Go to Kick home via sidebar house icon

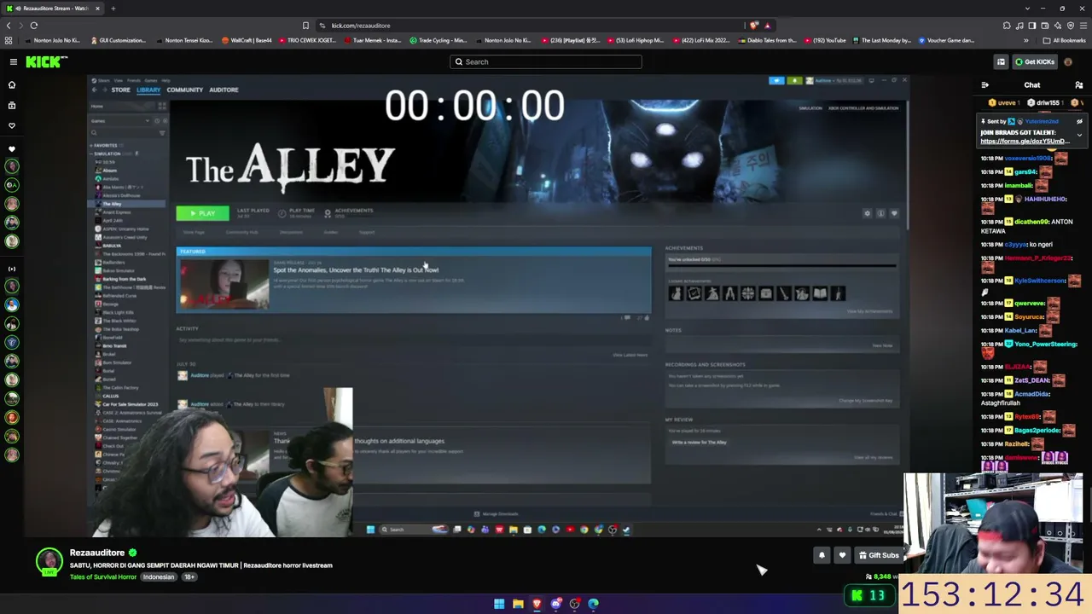(x=12, y=85)
